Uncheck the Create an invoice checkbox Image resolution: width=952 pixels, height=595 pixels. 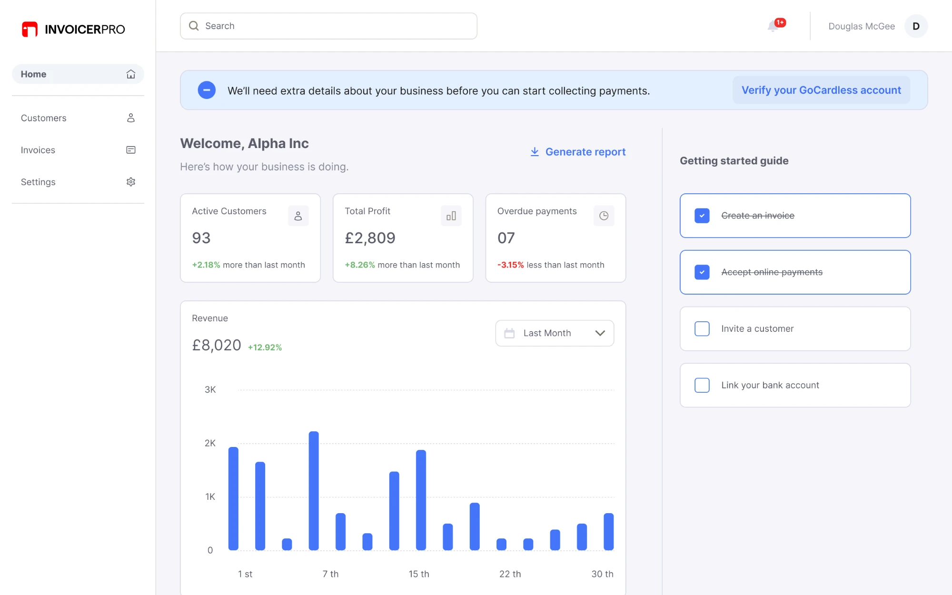(702, 216)
